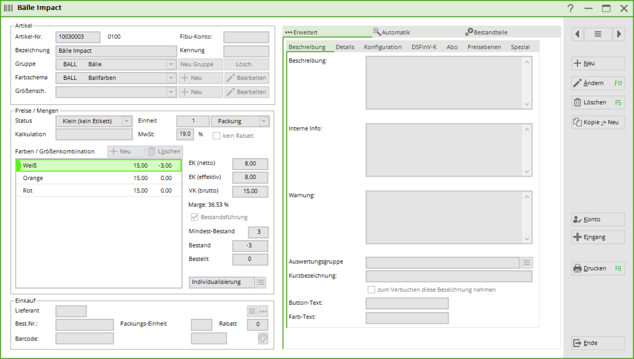Switch to the Details tab
The height and width of the screenshot is (359, 634).
(345, 47)
